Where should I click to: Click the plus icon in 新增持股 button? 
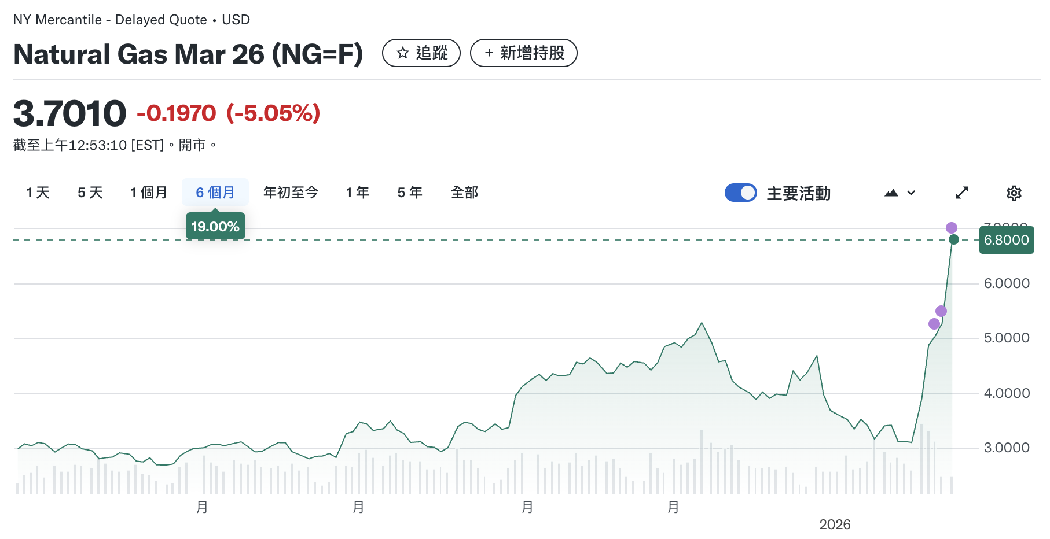488,53
